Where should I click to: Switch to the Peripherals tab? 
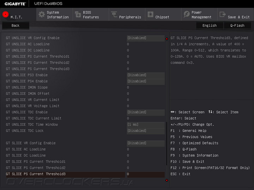pos(130,17)
